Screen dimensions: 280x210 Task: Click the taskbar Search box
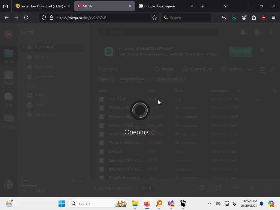(x=98, y=203)
